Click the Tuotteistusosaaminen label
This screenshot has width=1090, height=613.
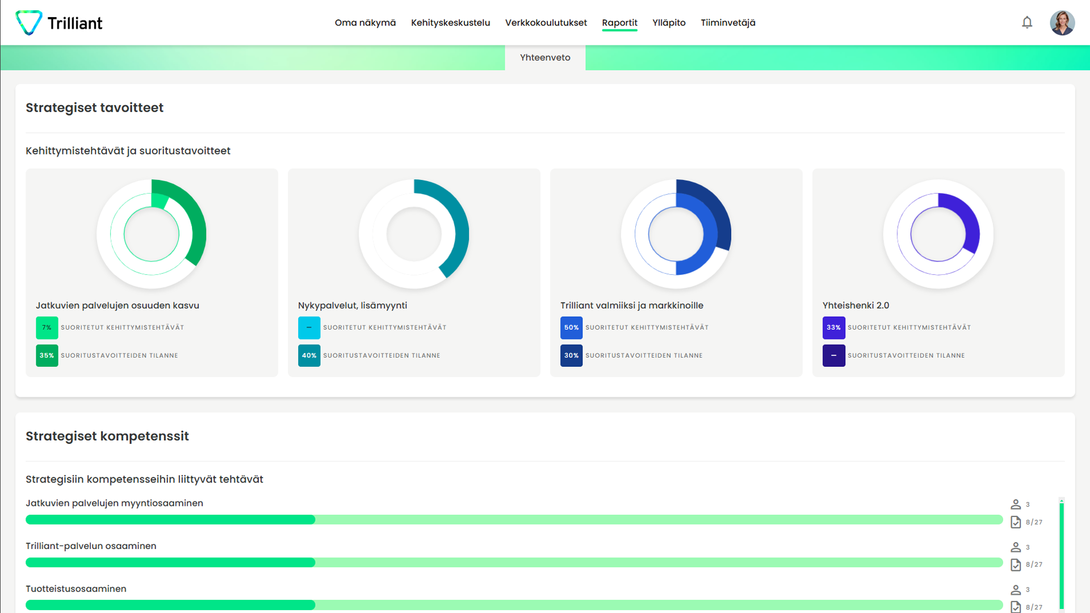[76, 589]
